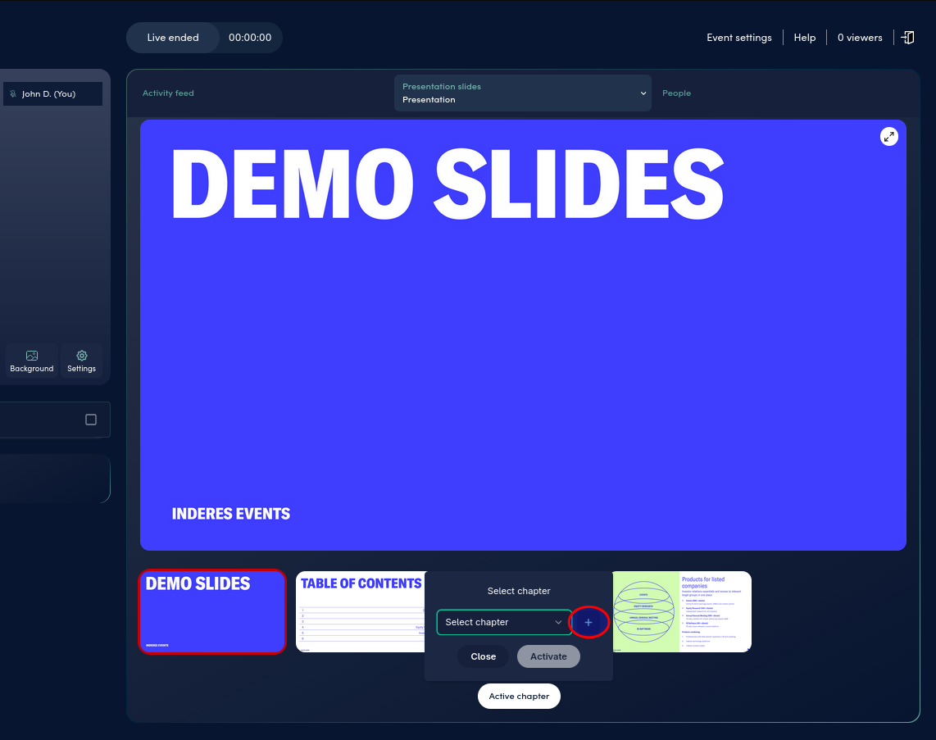Expand the slide to fullscreen view
Screen dimensions: 936x740
pos(888,136)
